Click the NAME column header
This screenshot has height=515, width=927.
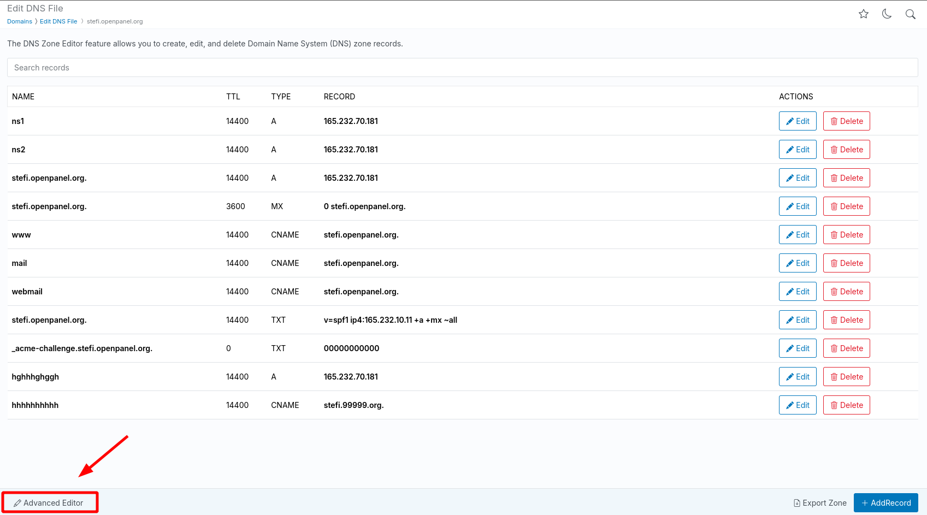[x=23, y=97]
